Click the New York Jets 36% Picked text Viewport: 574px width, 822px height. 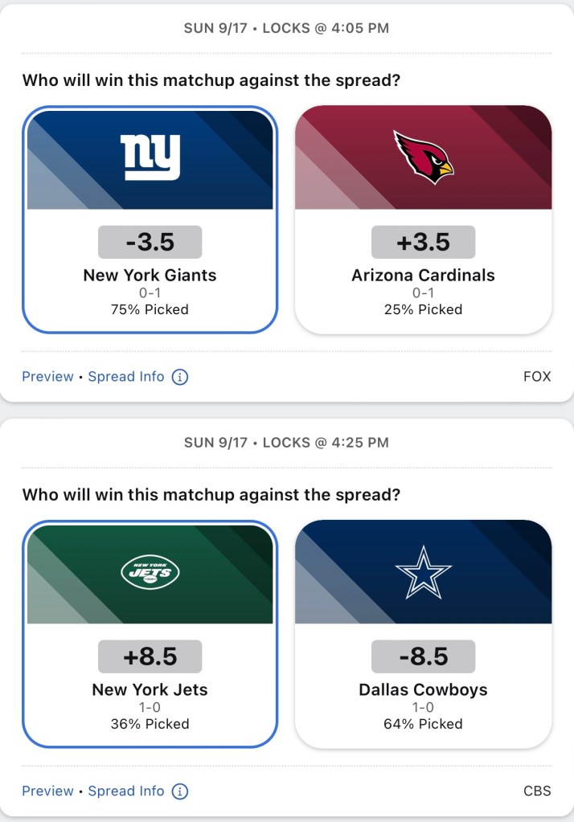pyautogui.click(x=150, y=724)
